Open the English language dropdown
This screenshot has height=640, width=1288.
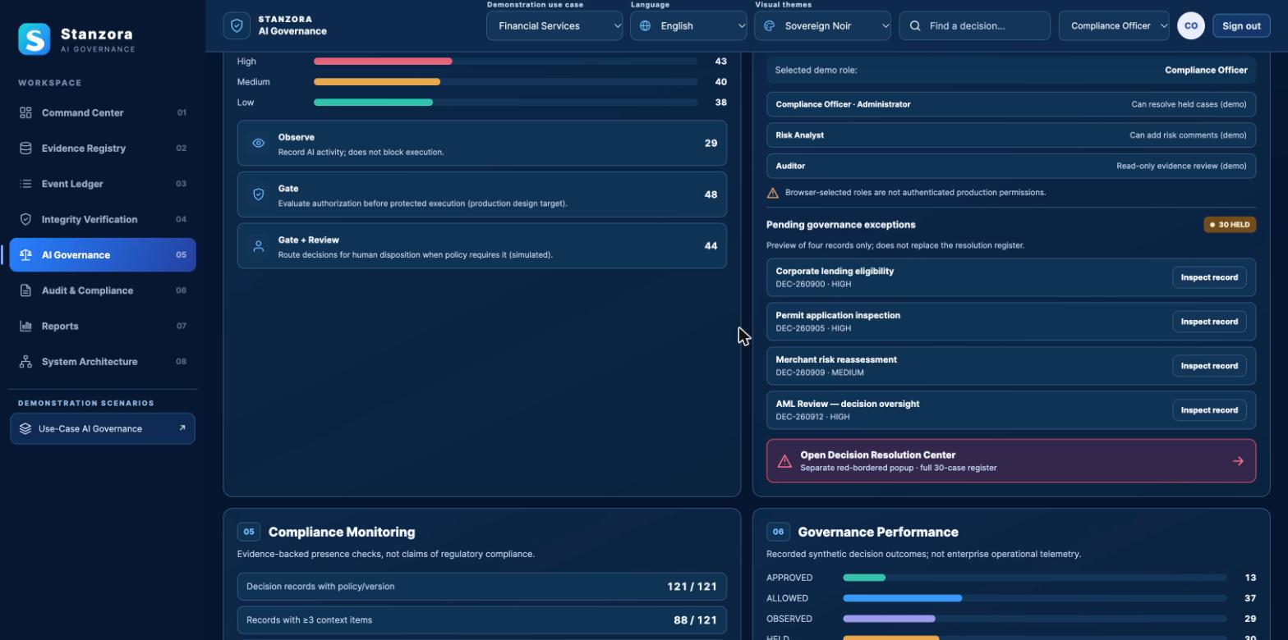coord(688,25)
